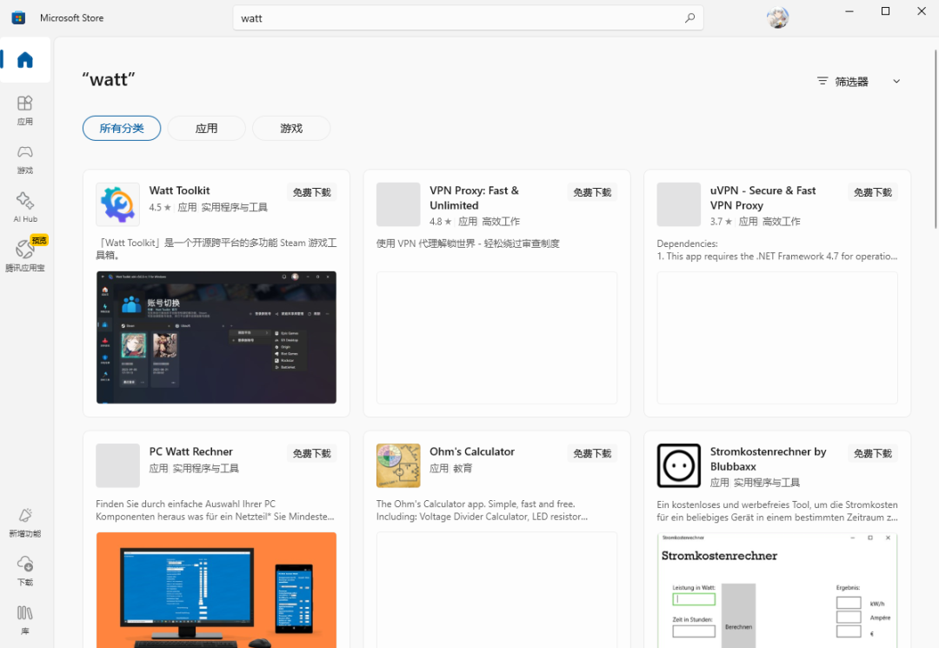
Task: Open 库 (Library) in the sidebar
Action: (x=25, y=620)
